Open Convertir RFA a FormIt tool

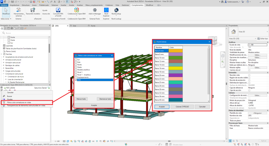pyautogui.click(x=58, y=12)
